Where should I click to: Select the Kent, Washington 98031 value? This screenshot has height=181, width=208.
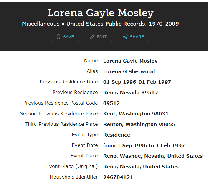pos(136,114)
